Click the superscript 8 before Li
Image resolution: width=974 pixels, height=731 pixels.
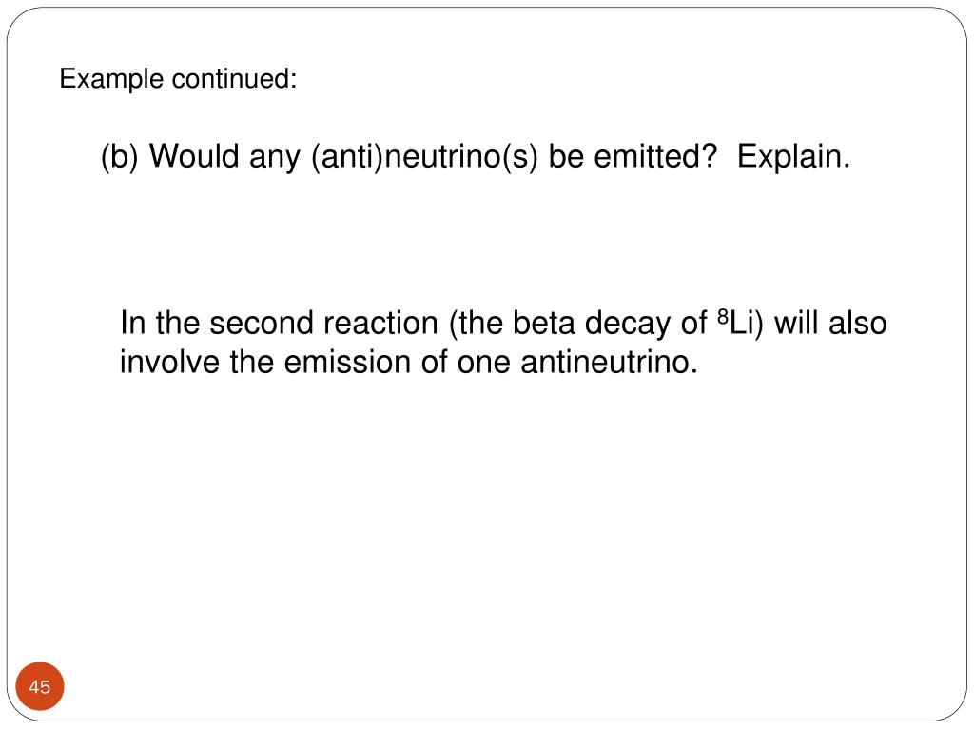tap(723, 317)
